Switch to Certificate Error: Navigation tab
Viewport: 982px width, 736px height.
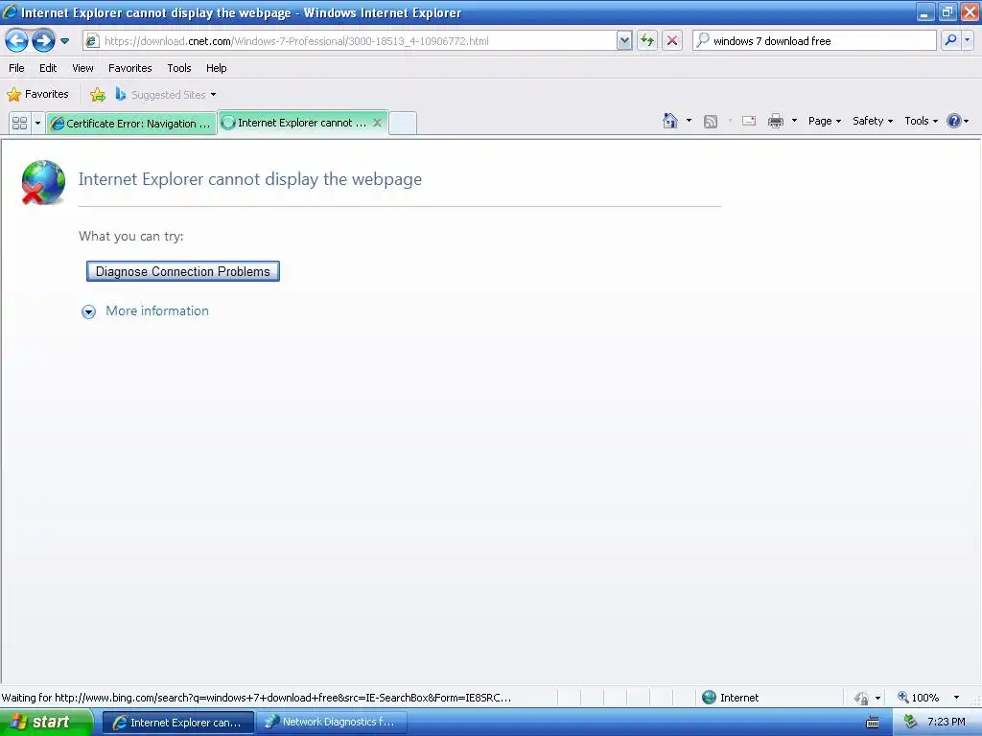(131, 124)
